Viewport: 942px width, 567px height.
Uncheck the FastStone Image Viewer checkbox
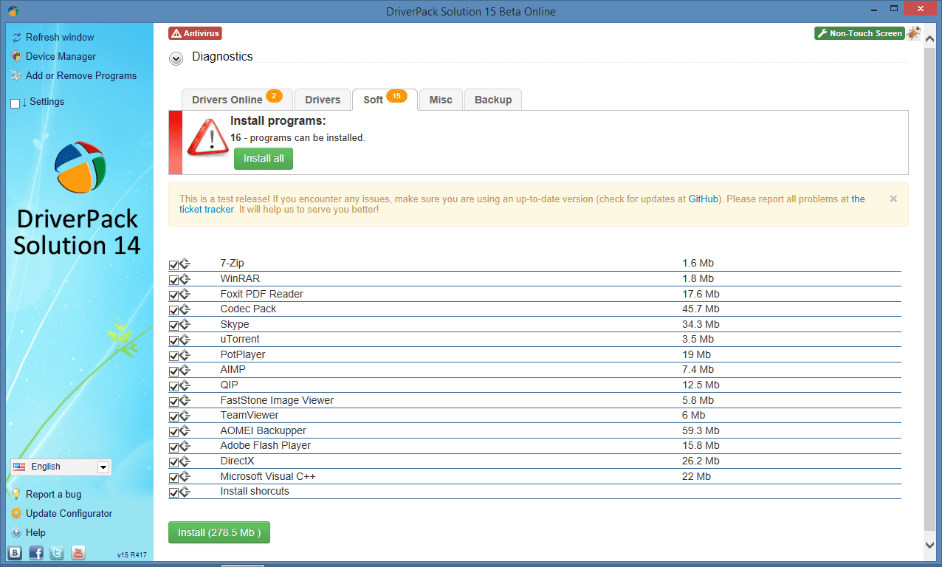174,402
